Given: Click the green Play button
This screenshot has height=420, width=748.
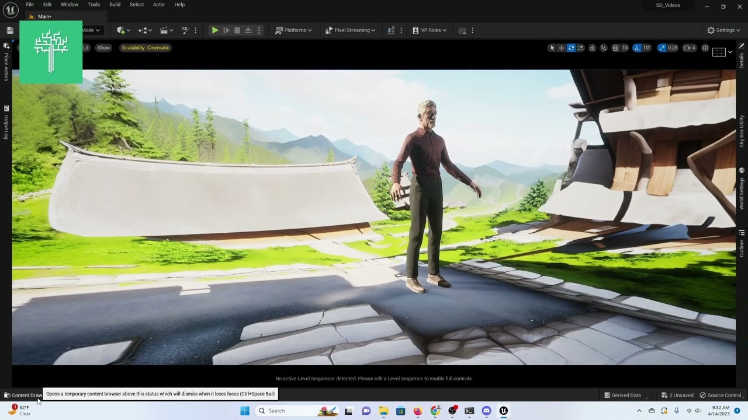Looking at the screenshot, I should 215,30.
